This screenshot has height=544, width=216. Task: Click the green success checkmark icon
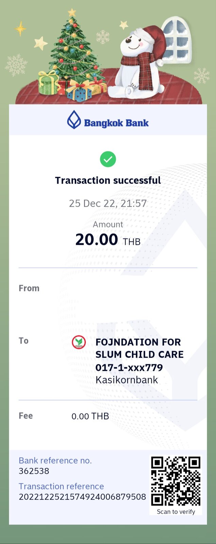tap(108, 159)
